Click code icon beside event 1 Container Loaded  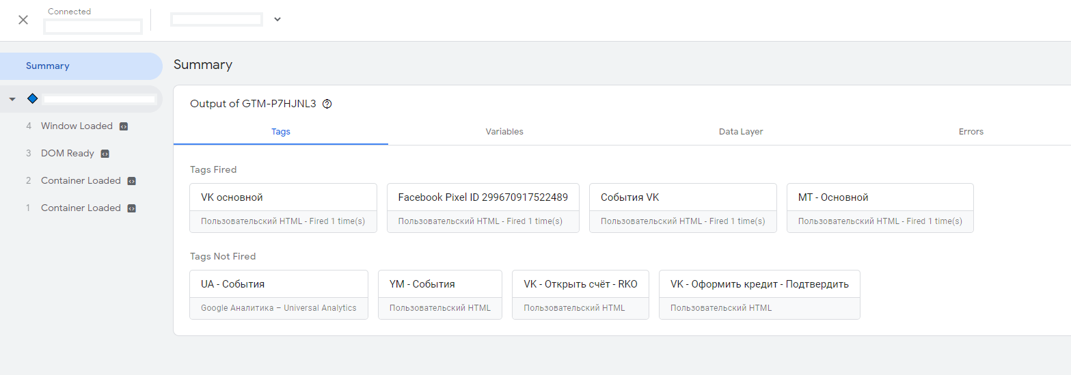pos(132,208)
